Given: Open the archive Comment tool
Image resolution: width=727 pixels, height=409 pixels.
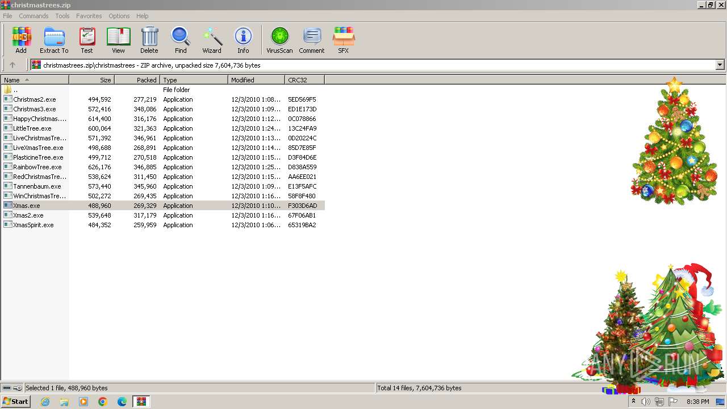Looking at the screenshot, I should [312, 40].
